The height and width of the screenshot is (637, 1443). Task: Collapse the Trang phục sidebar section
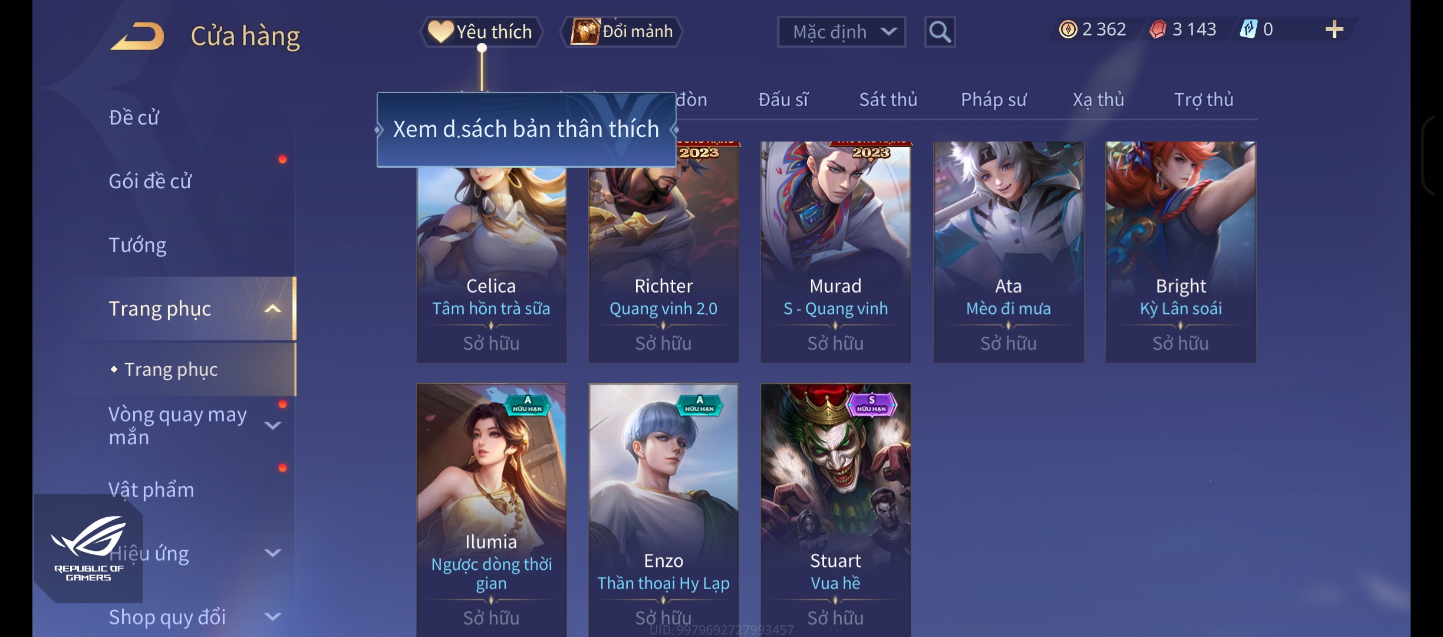pyautogui.click(x=272, y=308)
